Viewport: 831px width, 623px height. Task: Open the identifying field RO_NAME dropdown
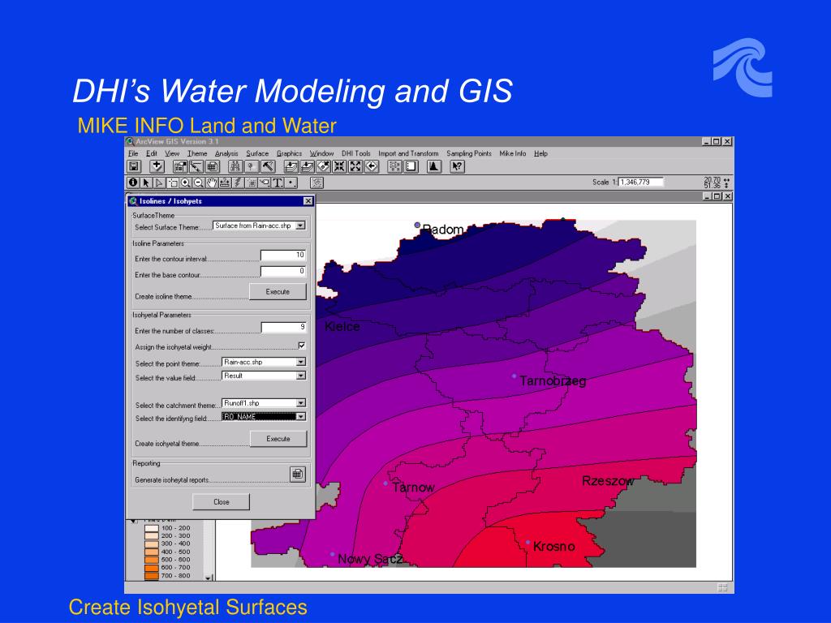click(300, 417)
